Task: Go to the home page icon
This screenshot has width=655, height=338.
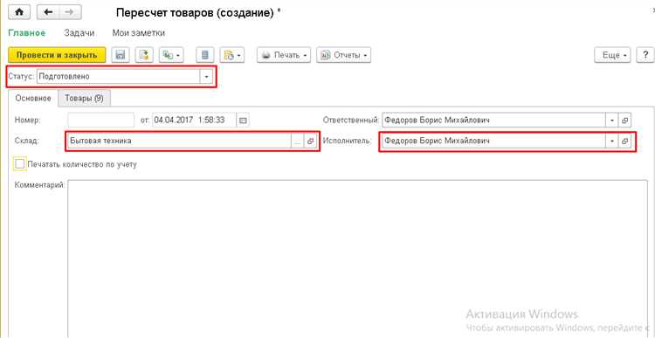Action: click(x=19, y=12)
